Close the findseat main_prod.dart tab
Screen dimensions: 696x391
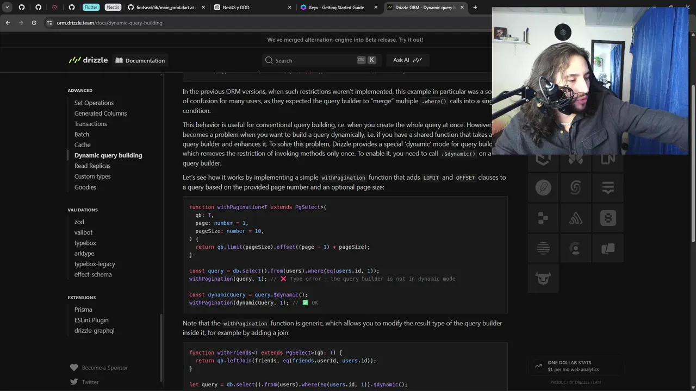click(203, 7)
